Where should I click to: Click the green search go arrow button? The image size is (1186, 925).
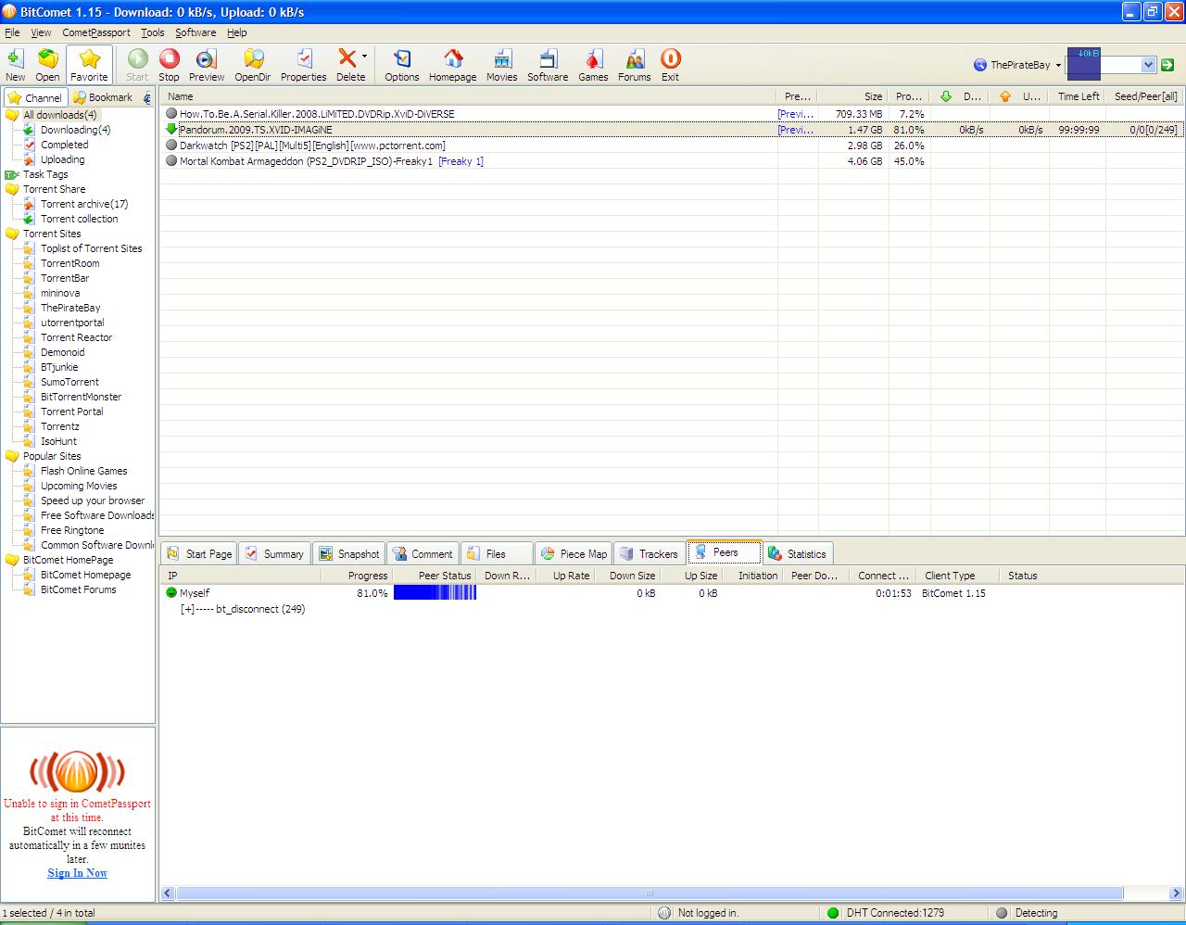coord(1168,65)
